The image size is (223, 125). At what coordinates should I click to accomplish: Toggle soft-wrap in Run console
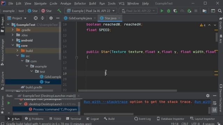pos(214,103)
